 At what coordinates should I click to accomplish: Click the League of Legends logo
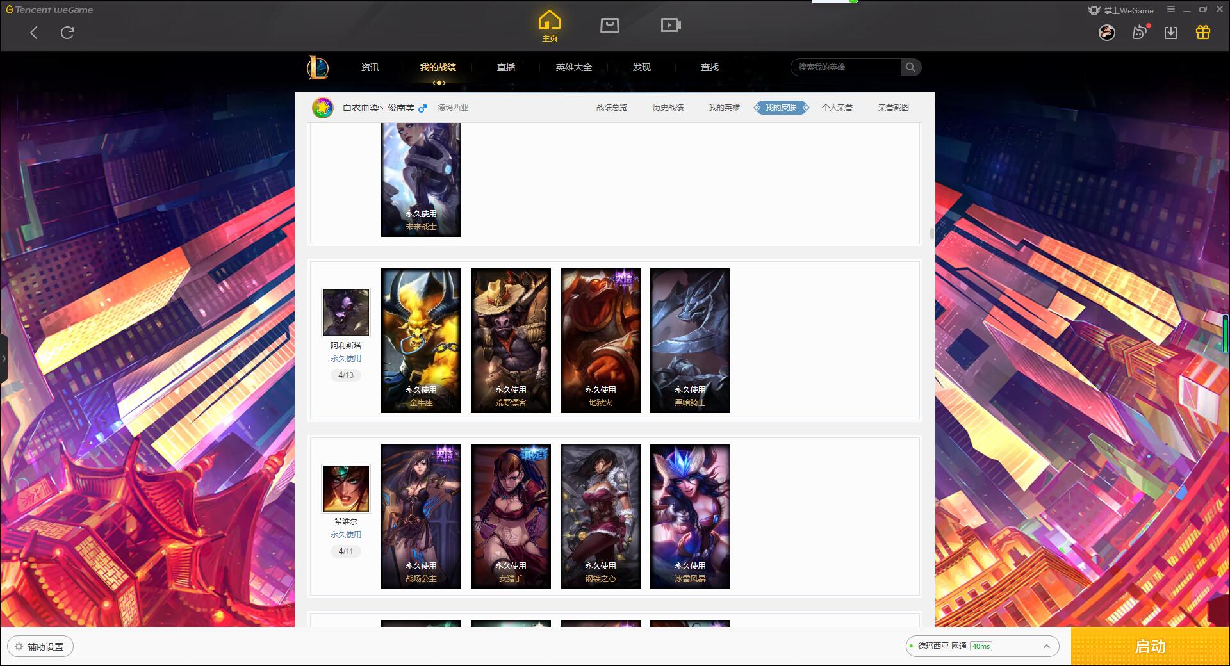tap(318, 67)
